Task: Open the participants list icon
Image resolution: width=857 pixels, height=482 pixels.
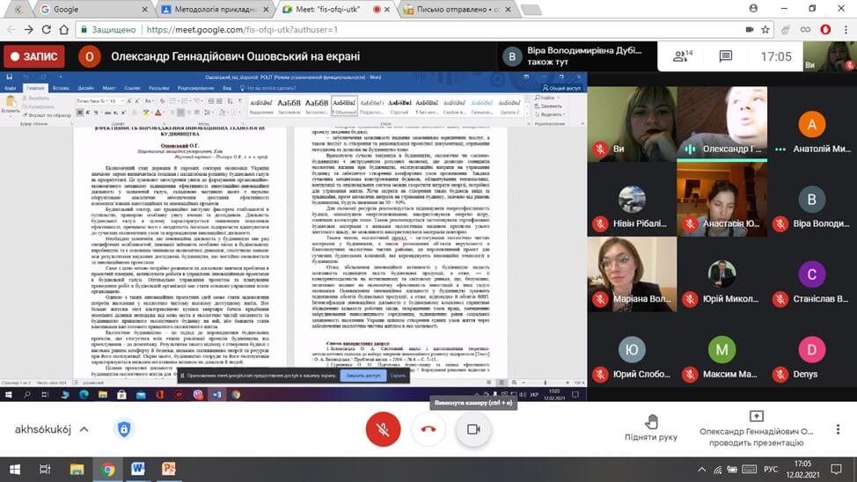Action: (x=679, y=56)
